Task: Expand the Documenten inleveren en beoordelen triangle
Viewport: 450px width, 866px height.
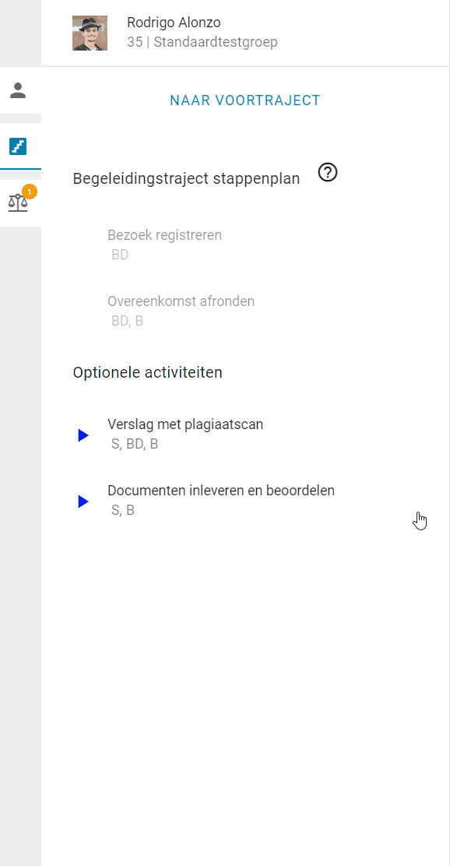Action: 83,502
